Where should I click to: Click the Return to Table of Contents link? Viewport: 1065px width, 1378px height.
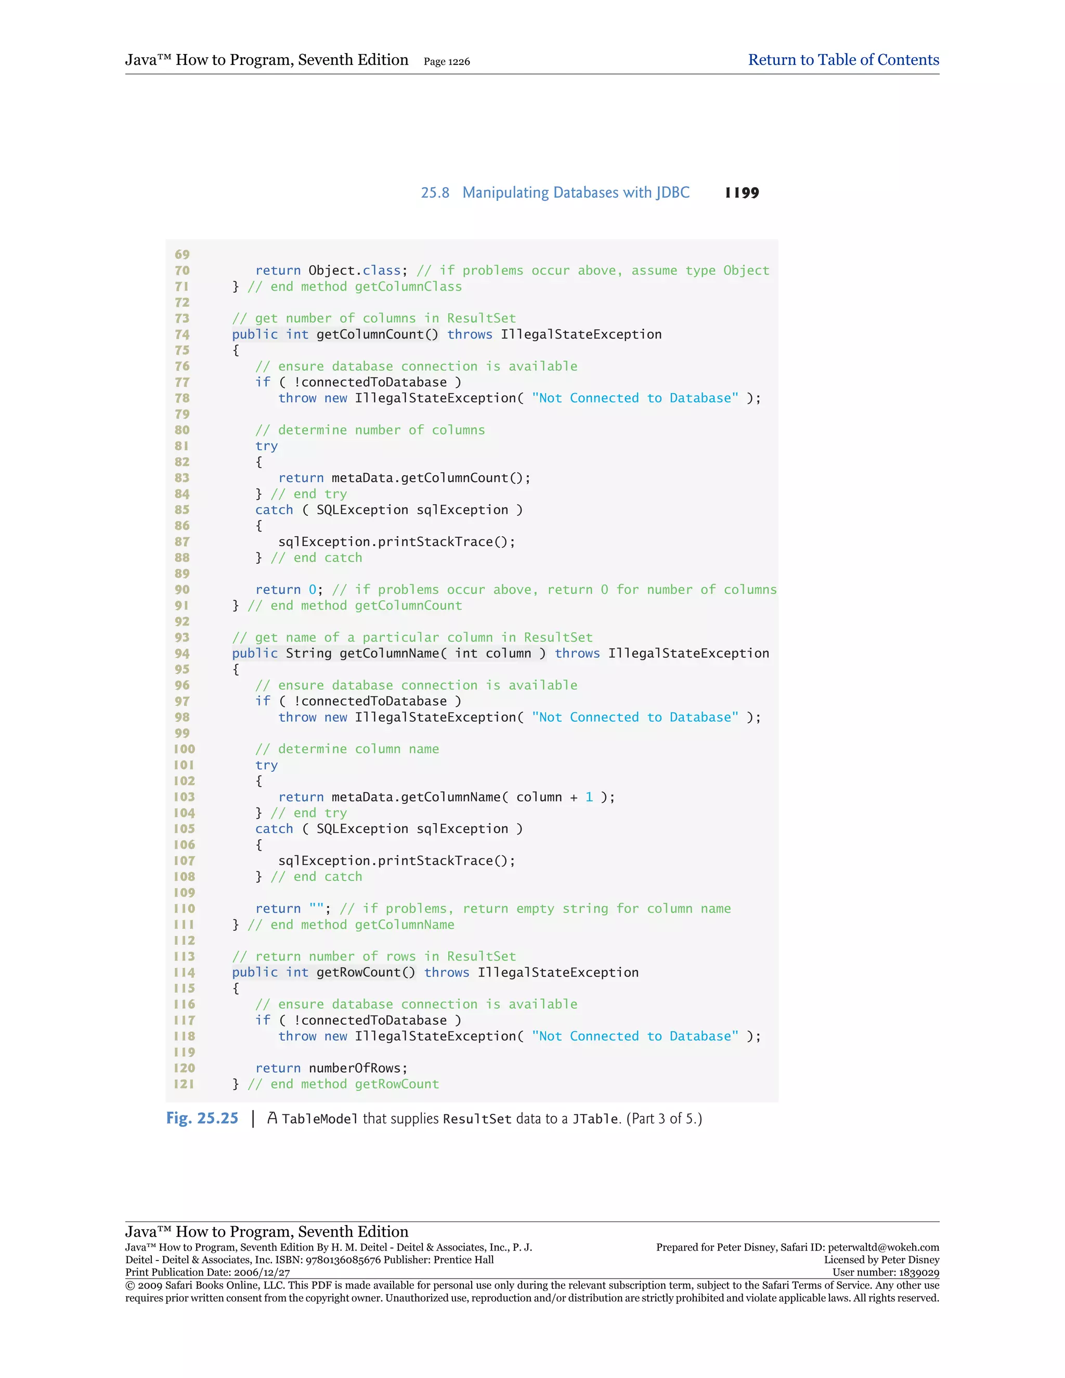(843, 60)
